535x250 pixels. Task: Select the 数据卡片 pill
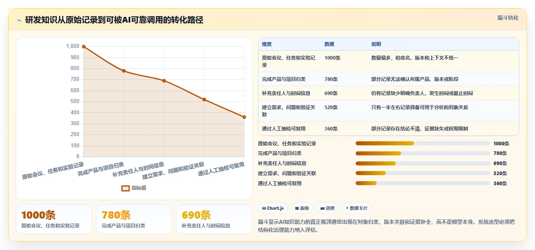tap(357, 208)
